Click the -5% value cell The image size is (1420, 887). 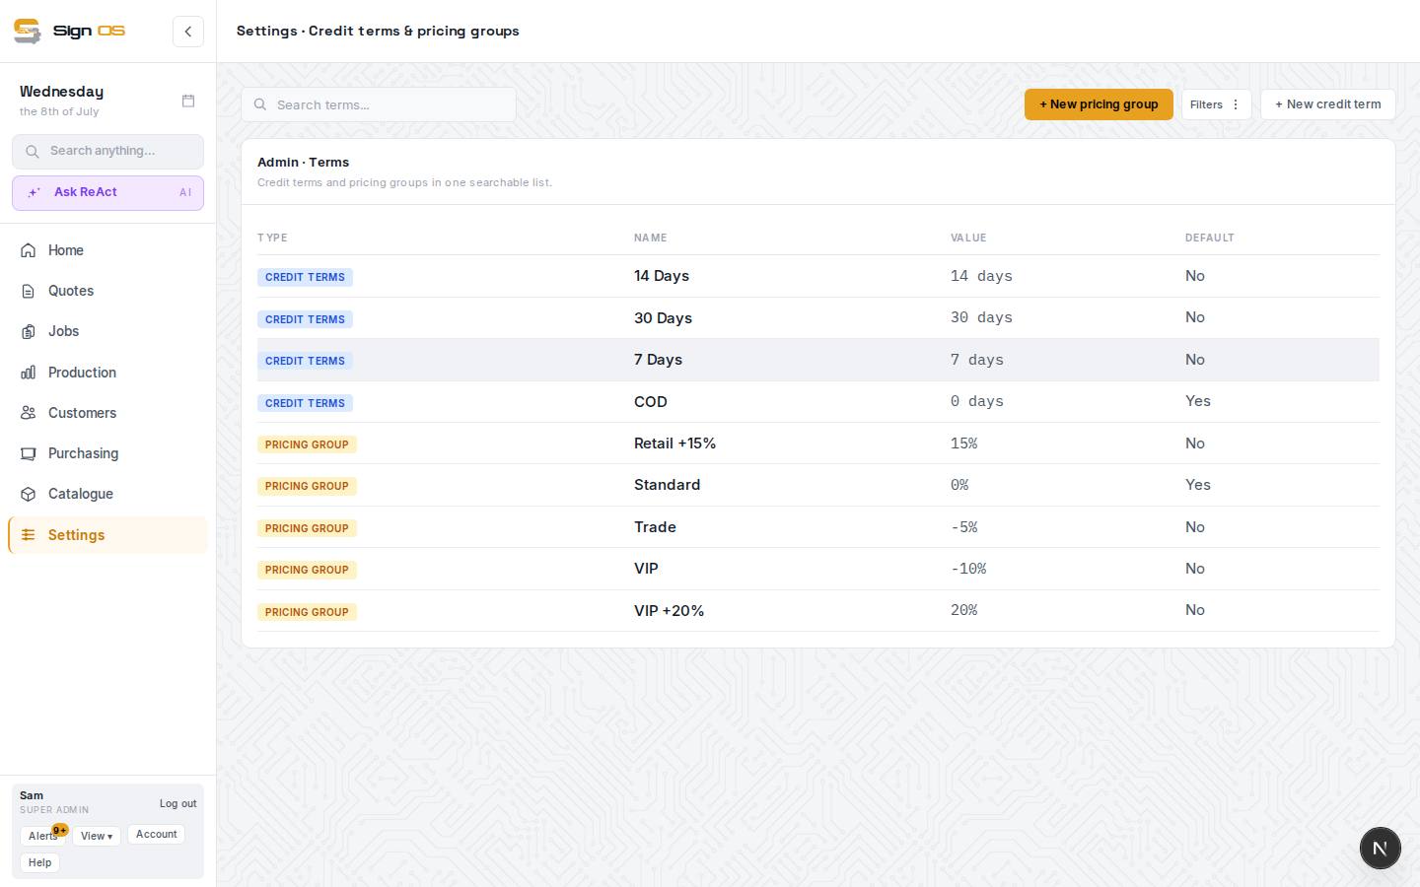(964, 527)
